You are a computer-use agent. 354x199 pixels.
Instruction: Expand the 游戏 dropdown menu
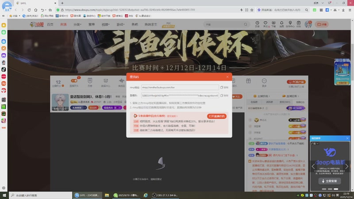(x=120, y=24)
